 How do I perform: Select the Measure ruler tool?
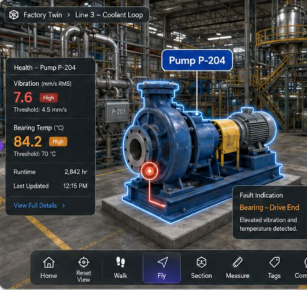pyautogui.click(x=238, y=268)
